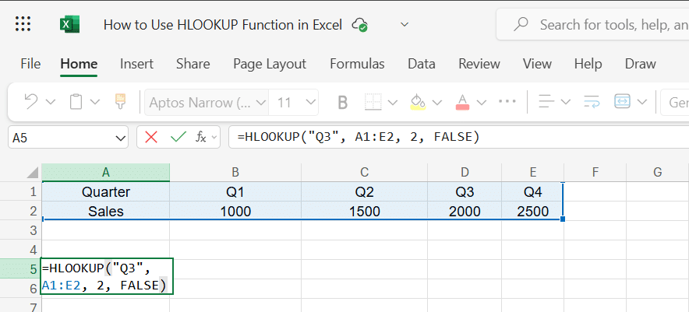Viewport: 689px width, 312px height.
Task: Open the app launcher waffle menu
Action: tap(23, 24)
